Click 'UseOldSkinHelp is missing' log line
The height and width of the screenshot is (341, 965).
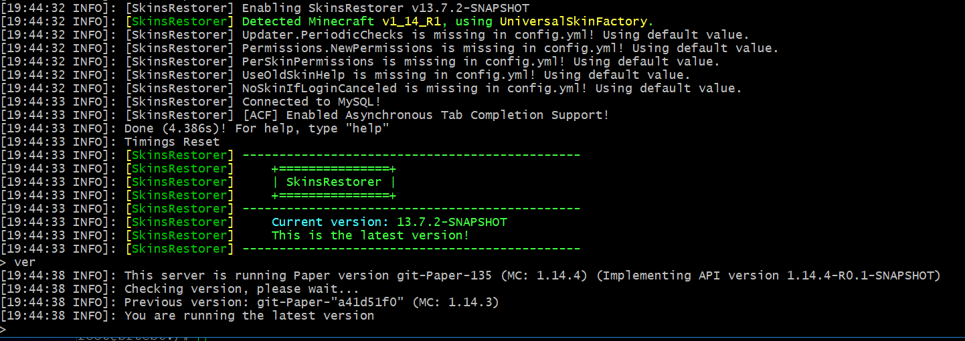(x=346, y=75)
